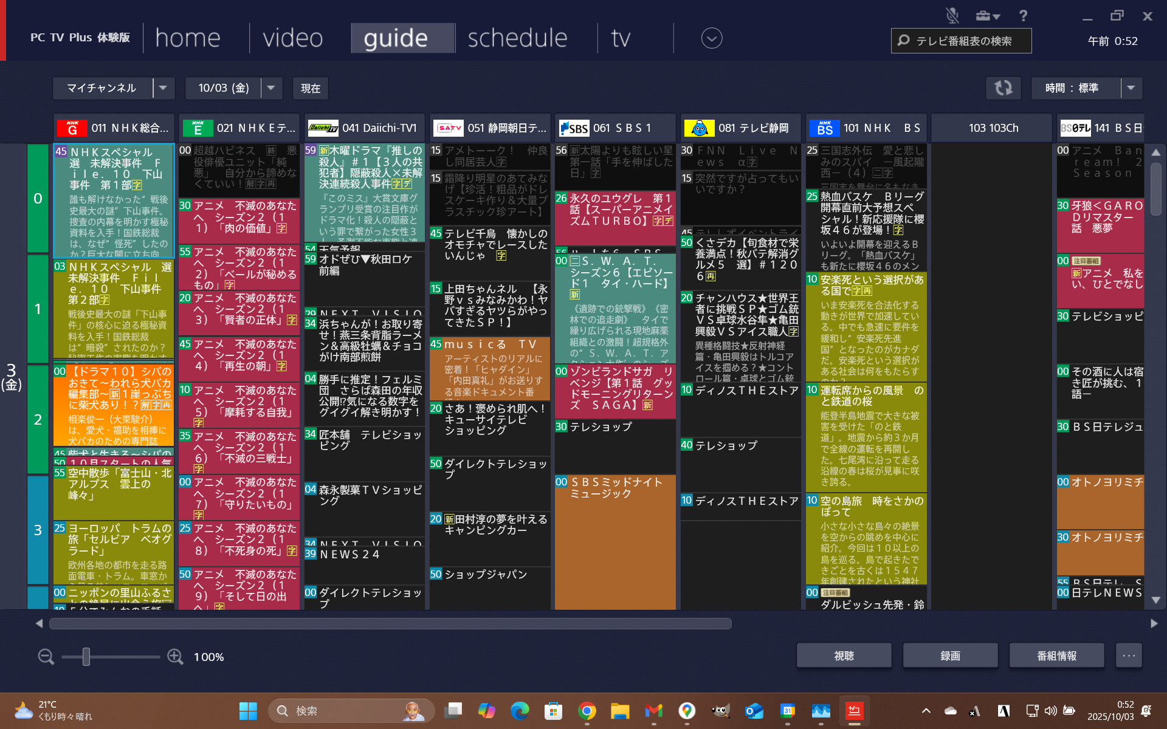This screenshot has height=729, width=1167.
Task: Click the 現在 now button
Action: click(310, 88)
